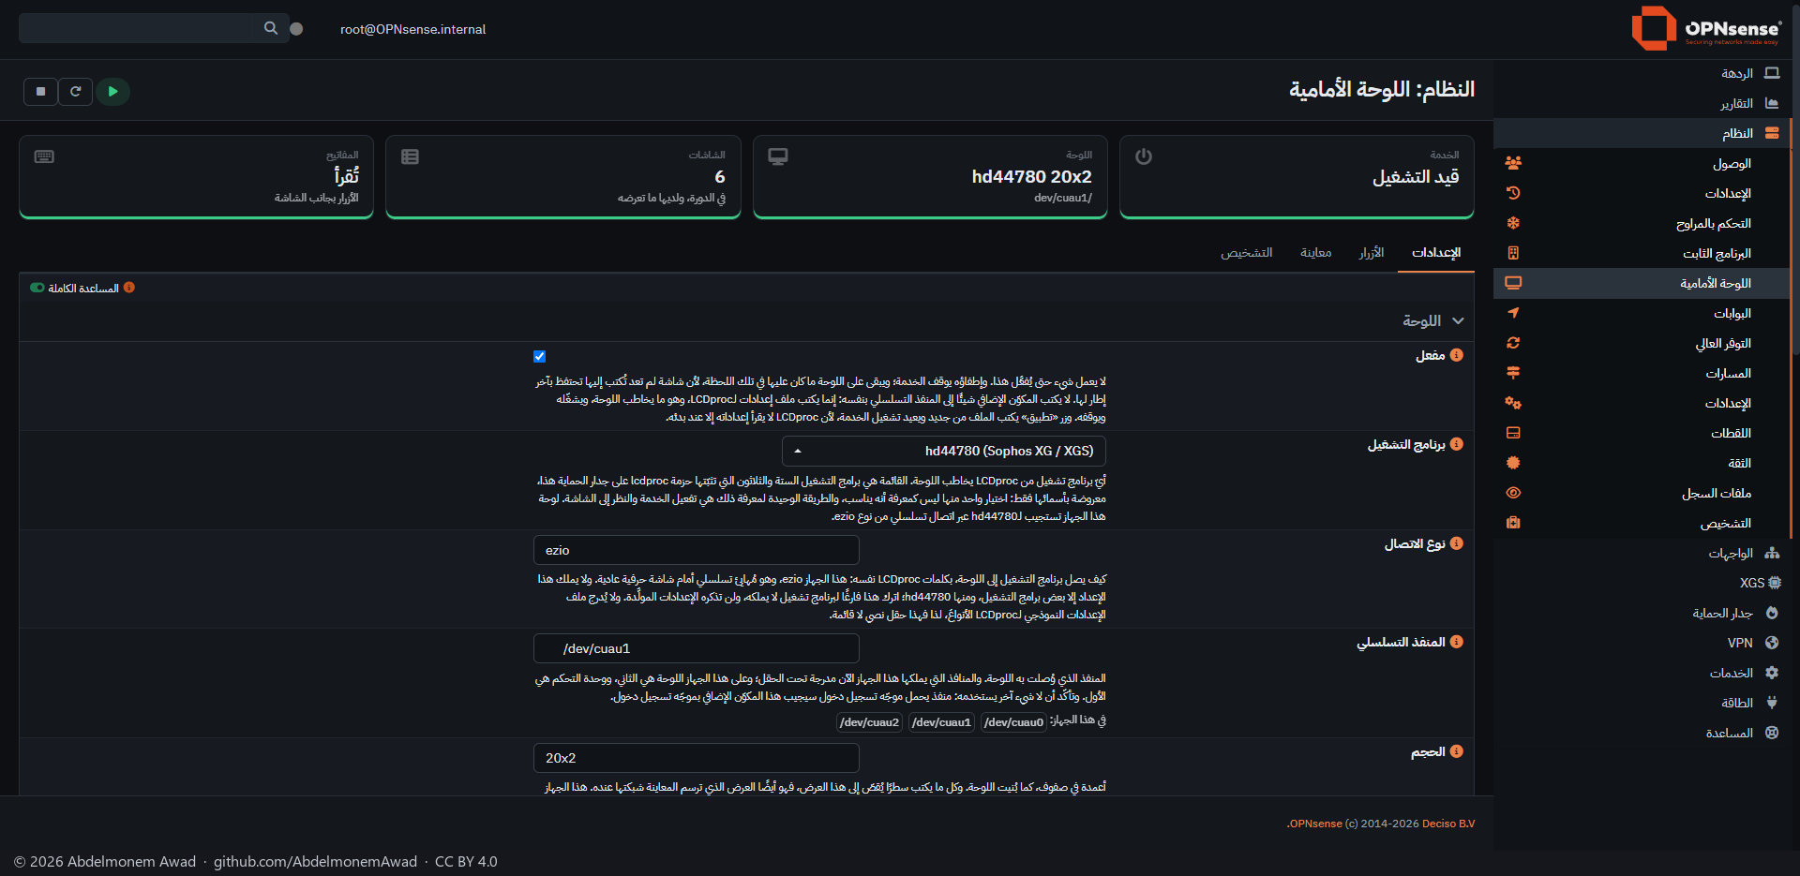Click the نوع الاتصال ezio field
1800x876 pixels.
point(697,550)
